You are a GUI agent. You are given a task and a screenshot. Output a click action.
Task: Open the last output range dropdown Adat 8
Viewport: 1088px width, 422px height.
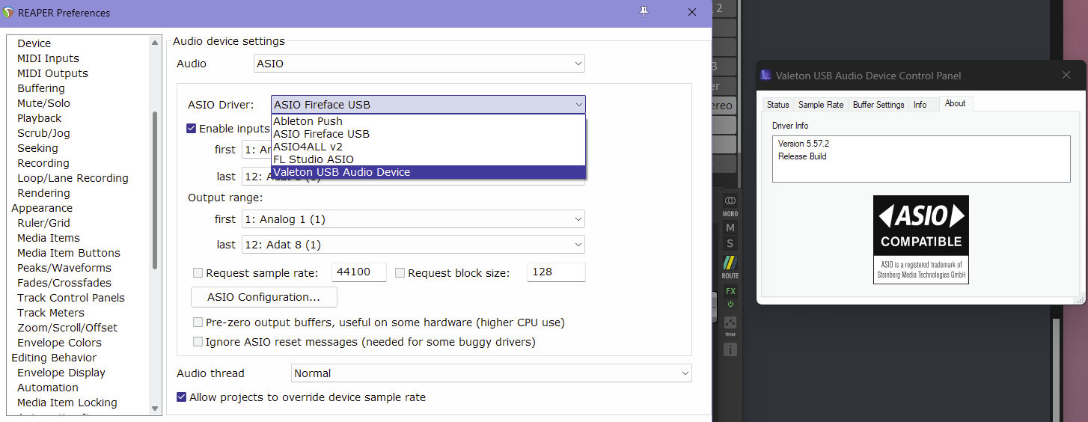coord(413,245)
